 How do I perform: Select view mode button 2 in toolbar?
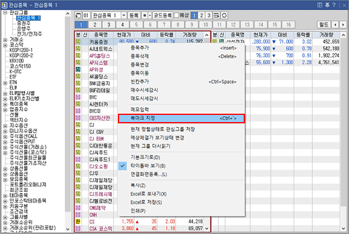click(x=202, y=16)
